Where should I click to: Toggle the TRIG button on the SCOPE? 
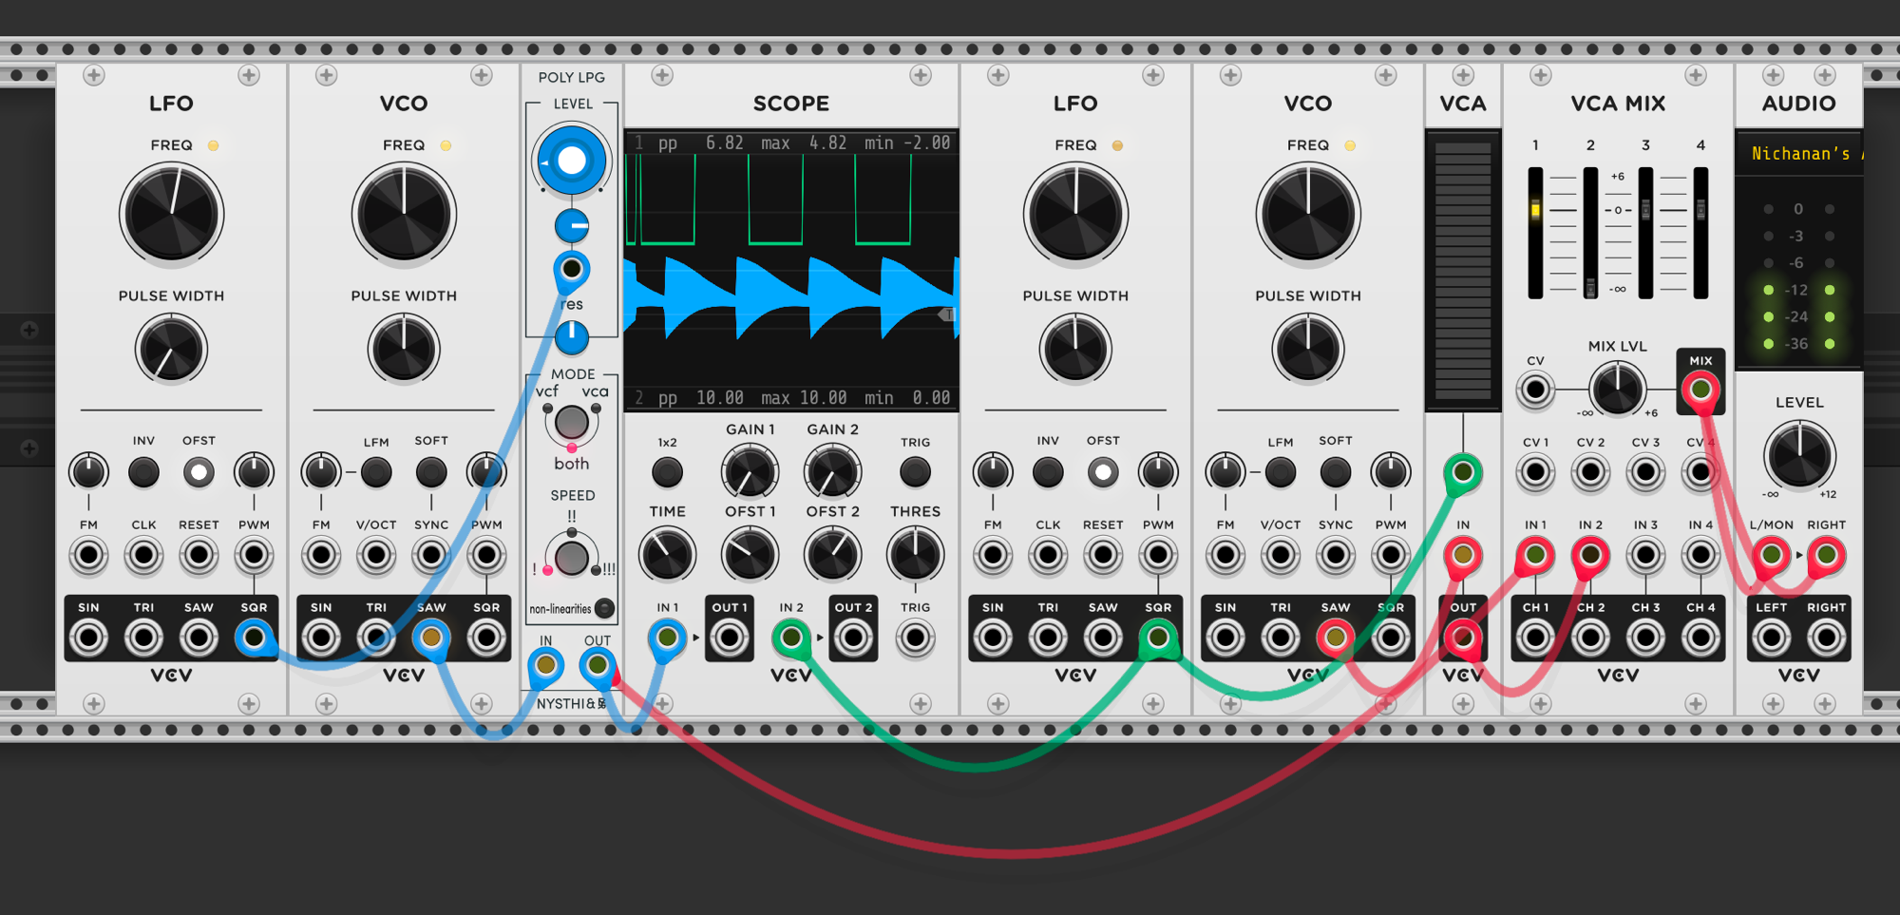(915, 471)
